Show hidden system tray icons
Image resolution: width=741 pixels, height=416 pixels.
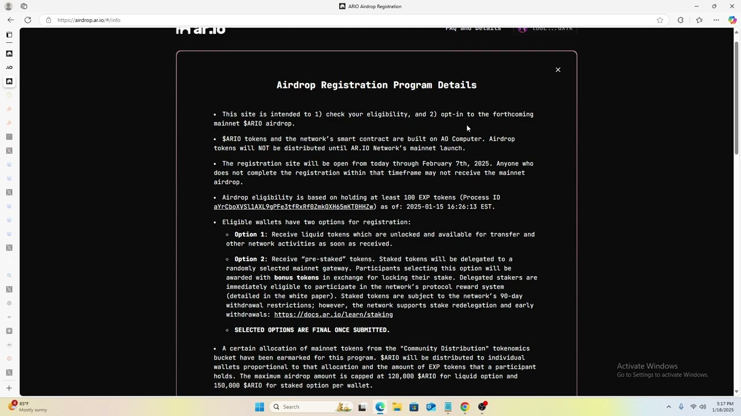click(669, 407)
